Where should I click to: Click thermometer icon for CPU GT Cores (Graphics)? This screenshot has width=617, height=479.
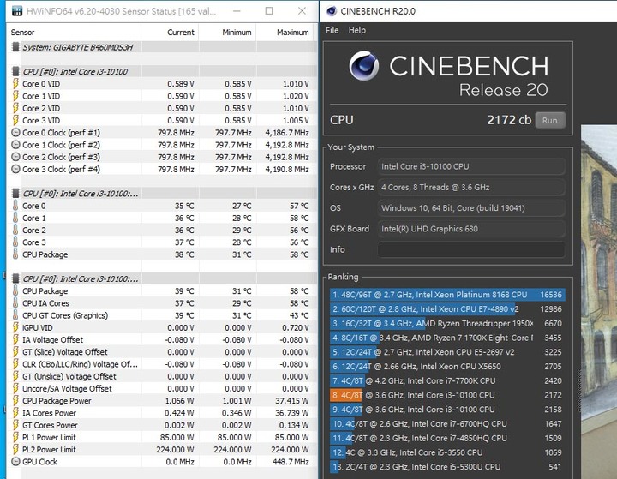(x=15, y=315)
